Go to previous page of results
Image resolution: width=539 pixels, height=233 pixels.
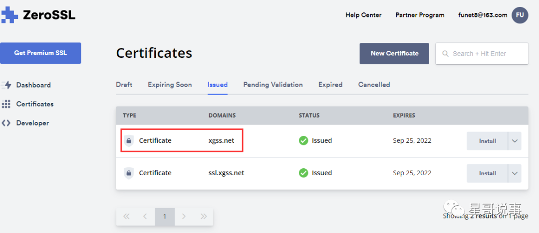[x=145, y=217]
